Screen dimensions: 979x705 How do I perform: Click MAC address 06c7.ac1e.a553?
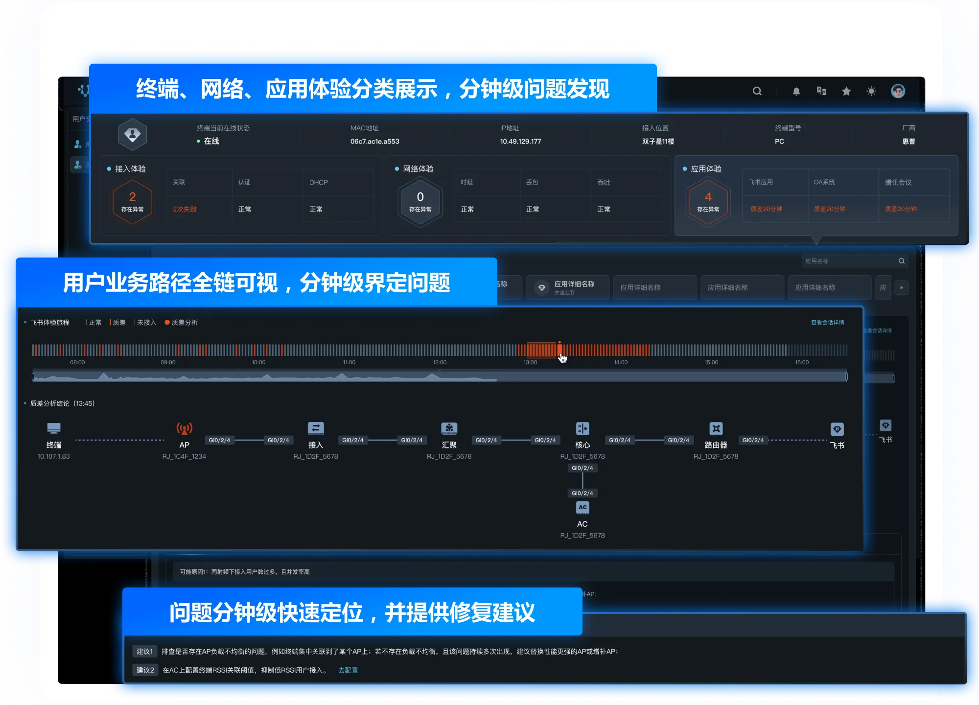(374, 141)
